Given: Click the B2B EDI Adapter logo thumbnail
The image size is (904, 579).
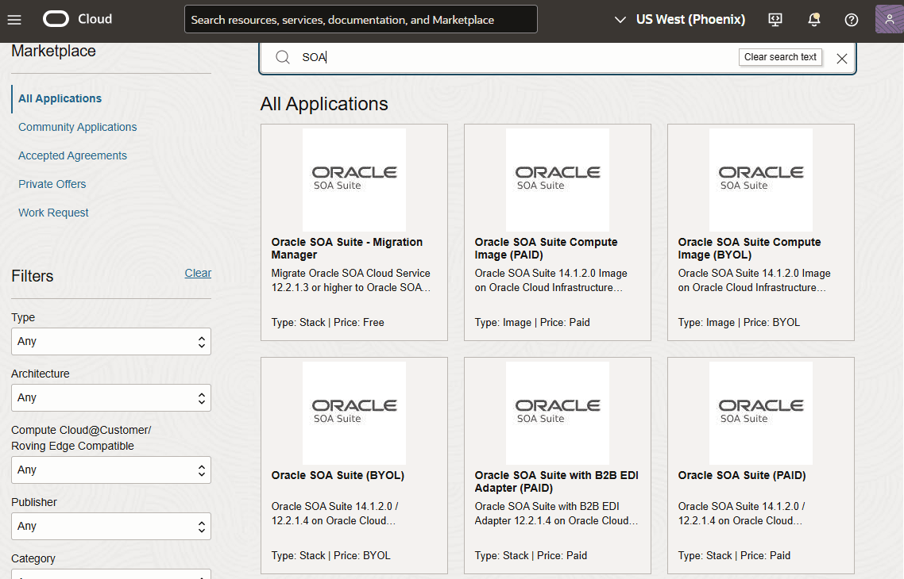Looking at the screenshot, I should [558, 412].
